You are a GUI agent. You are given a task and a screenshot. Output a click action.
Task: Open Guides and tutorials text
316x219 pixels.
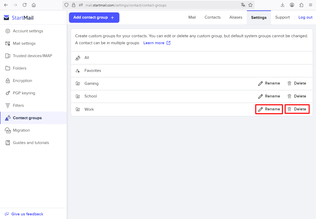point(31,143)
